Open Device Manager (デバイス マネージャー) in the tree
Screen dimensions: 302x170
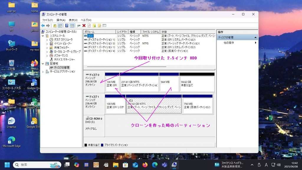click(x=64, y=59)
